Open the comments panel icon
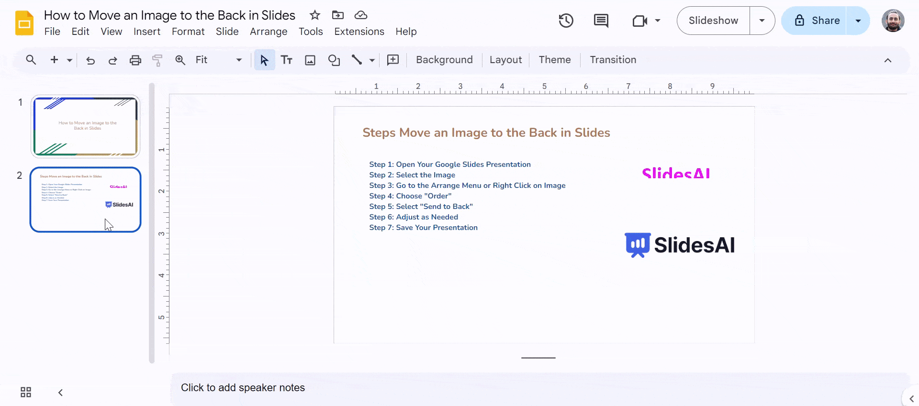Screen dimensions: 919x406 click(601, 21)
